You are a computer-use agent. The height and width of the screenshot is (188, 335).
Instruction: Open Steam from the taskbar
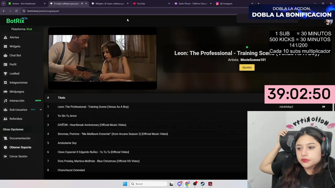pyautogui.click(x=203, y=184)
